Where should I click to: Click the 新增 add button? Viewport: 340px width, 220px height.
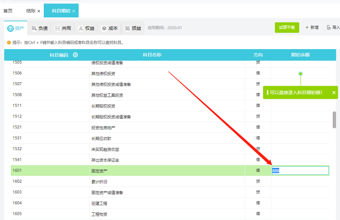(312, 28)
